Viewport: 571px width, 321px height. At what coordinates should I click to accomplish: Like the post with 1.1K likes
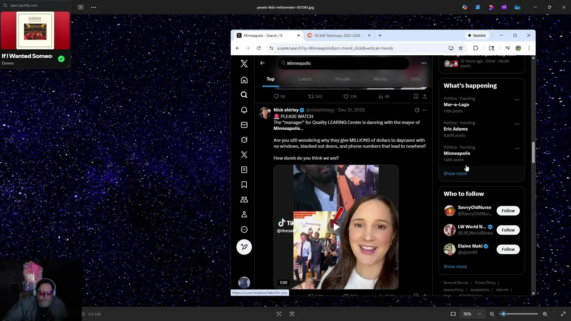click(x=346, y=96)
